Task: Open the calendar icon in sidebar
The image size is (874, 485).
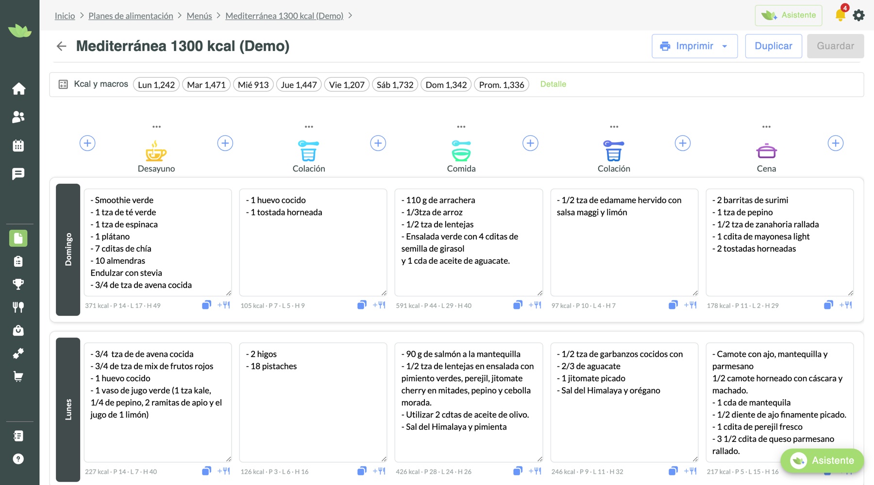Action: 18,145
